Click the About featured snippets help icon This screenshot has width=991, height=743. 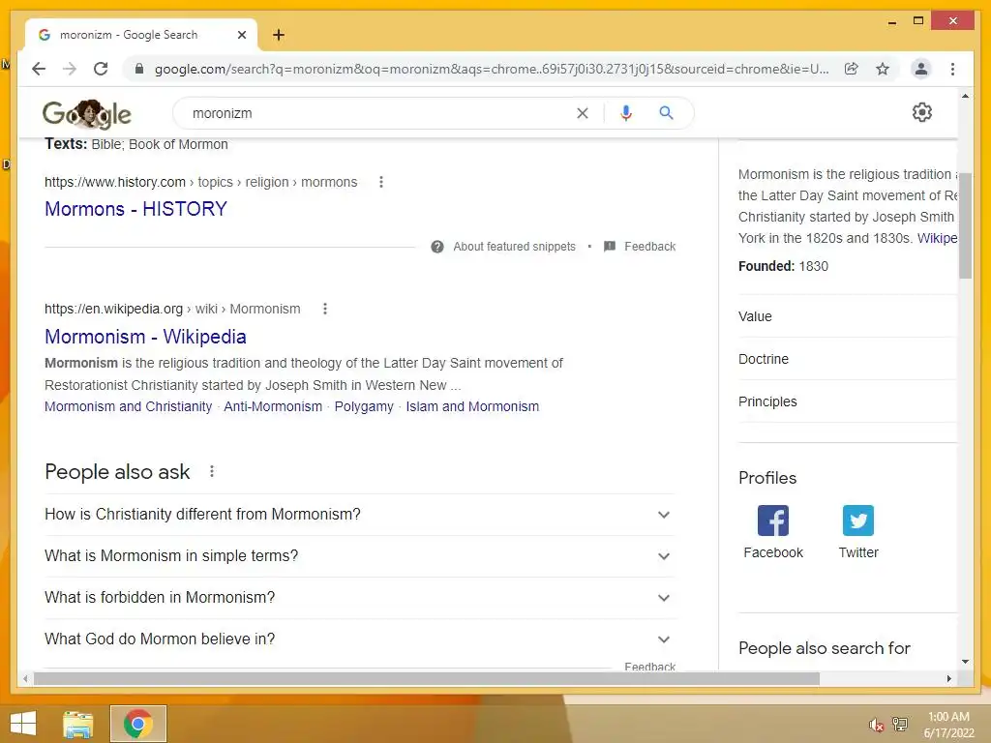[436, 247]
